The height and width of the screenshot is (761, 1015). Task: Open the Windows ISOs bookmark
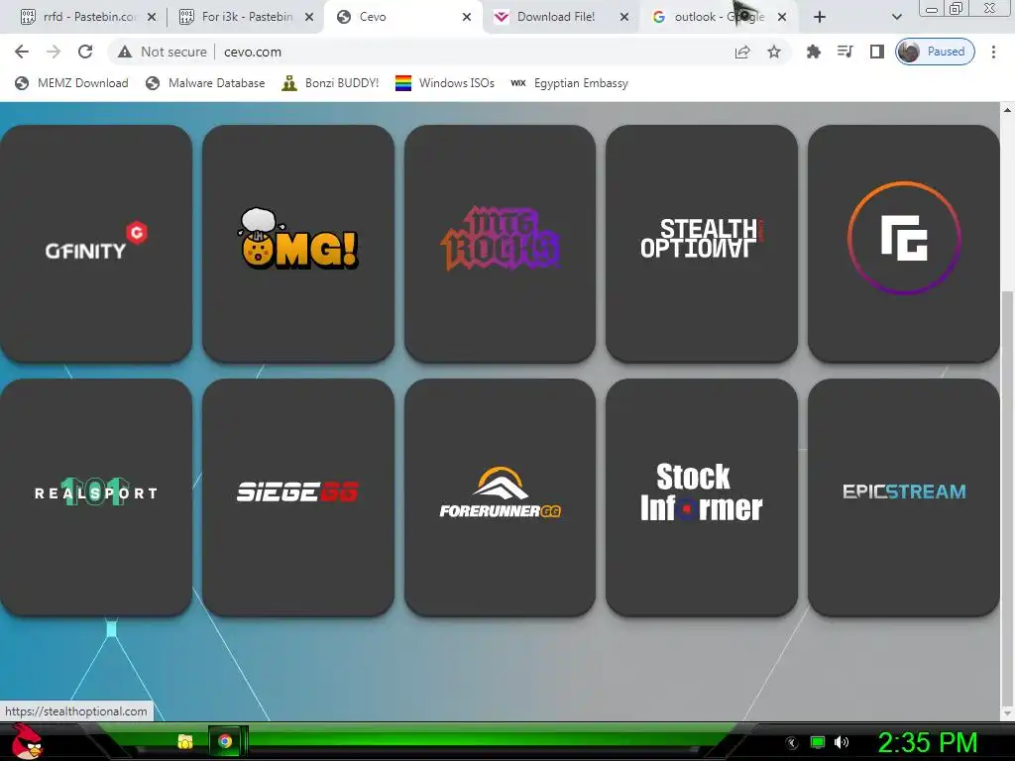click(x=445, y=83)
